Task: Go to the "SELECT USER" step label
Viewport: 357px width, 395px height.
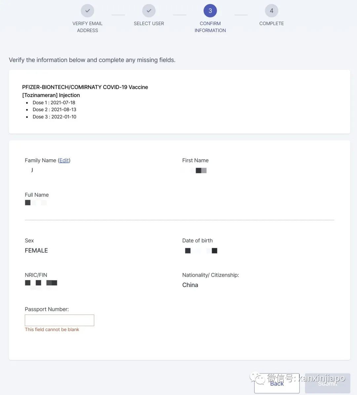Action: (149, 24)
